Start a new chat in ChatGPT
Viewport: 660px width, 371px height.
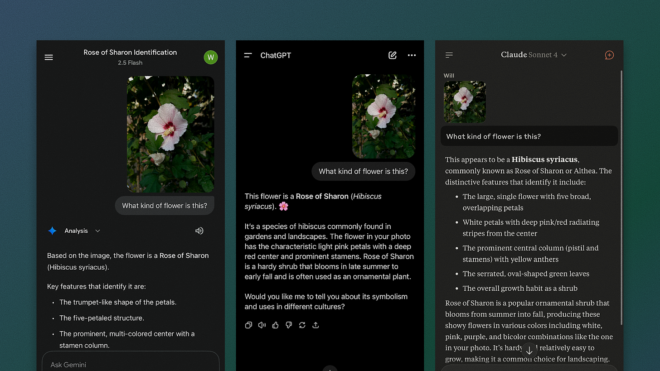click(392, 55)
